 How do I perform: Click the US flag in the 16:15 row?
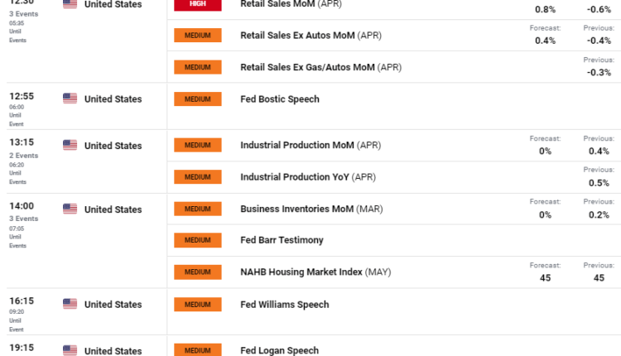pos(70,304)
